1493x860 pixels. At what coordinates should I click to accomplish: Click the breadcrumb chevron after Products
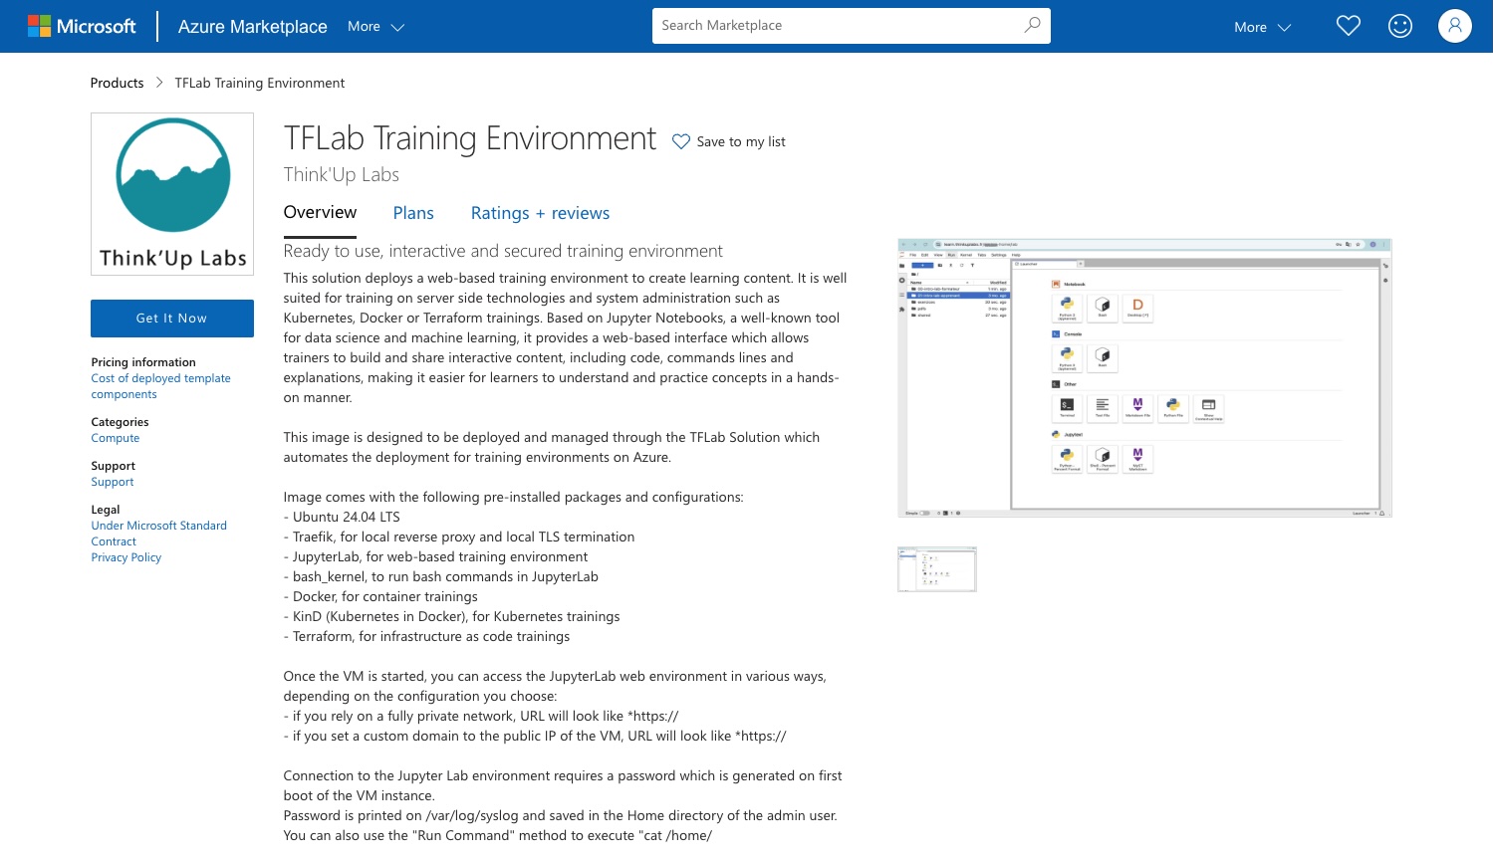click(159, 83)
